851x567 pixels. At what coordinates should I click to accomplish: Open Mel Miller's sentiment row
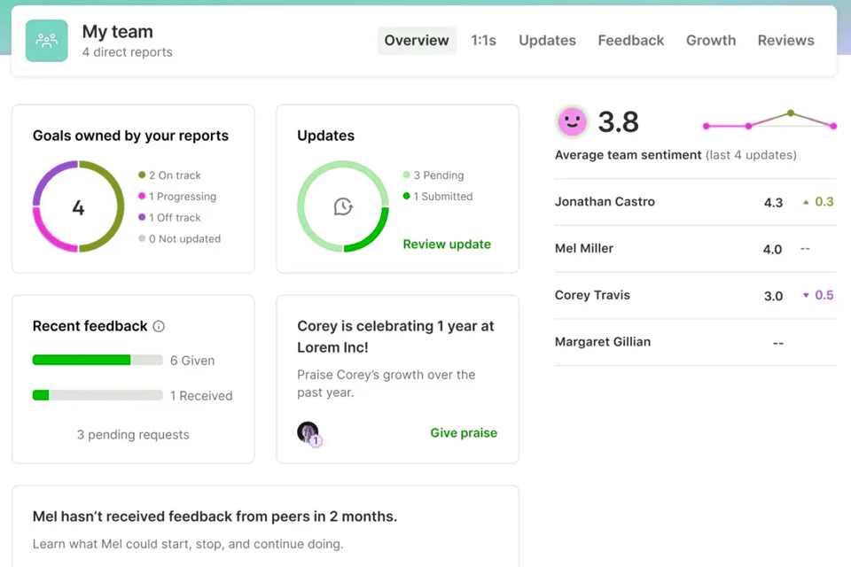pyautogui.click(x=695, y=248)
